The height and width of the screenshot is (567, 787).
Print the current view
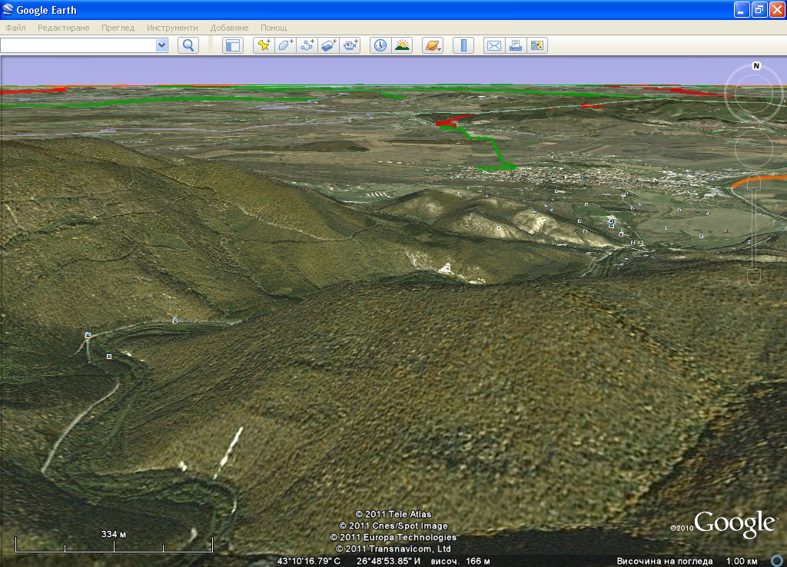coord(515,45)
